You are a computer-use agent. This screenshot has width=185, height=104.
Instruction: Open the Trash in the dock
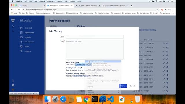point(138,99)
